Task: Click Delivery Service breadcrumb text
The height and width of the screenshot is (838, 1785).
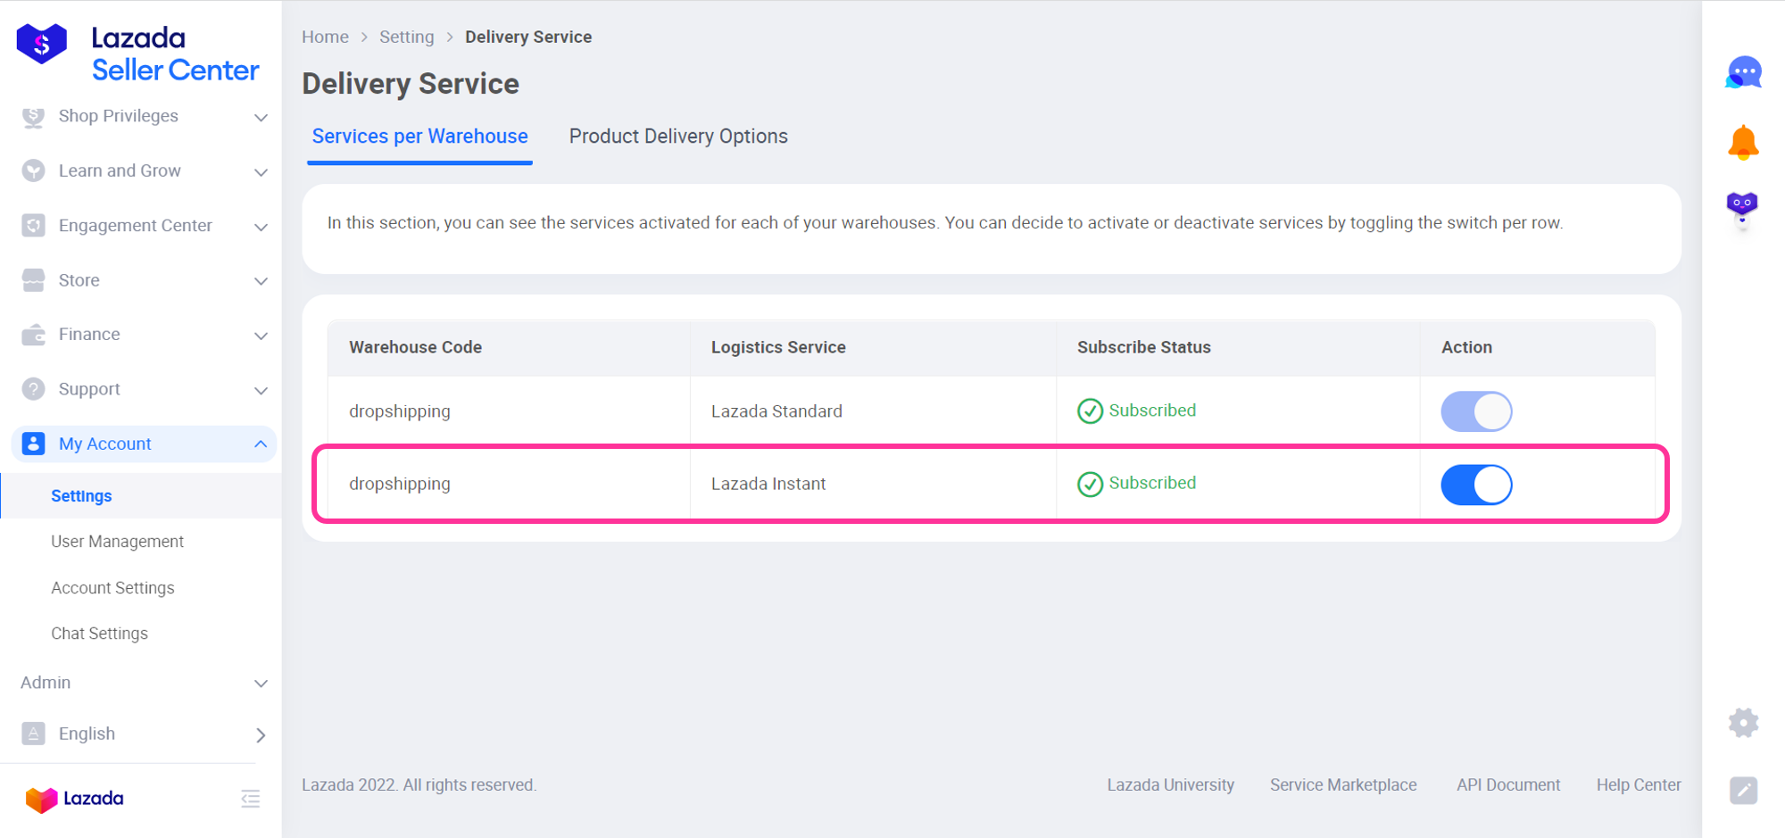Action: (528, 37)
